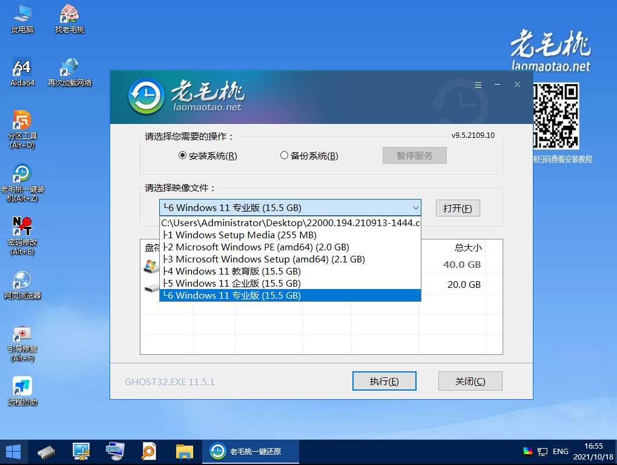Choose 1 Windows Setup Media (255 MB)
The width and height of the screenshot is (617, 465).
pos(291,235)
